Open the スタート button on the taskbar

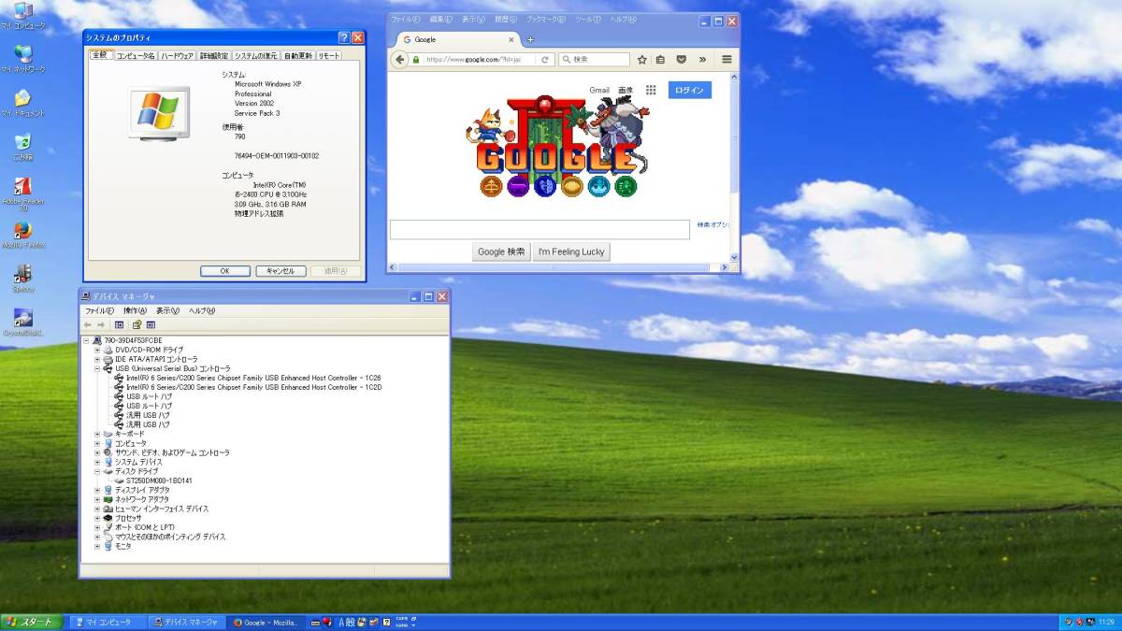point(31,622)
